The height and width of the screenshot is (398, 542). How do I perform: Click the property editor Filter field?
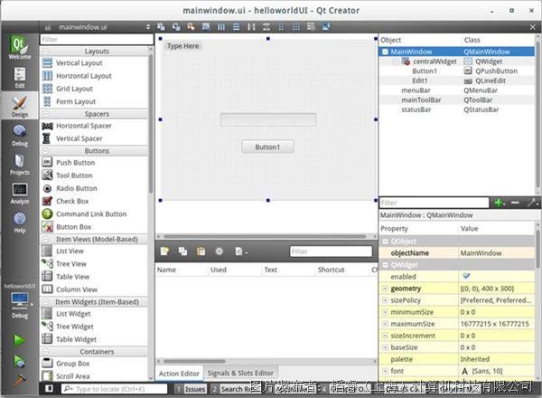(x=434, y=203)
